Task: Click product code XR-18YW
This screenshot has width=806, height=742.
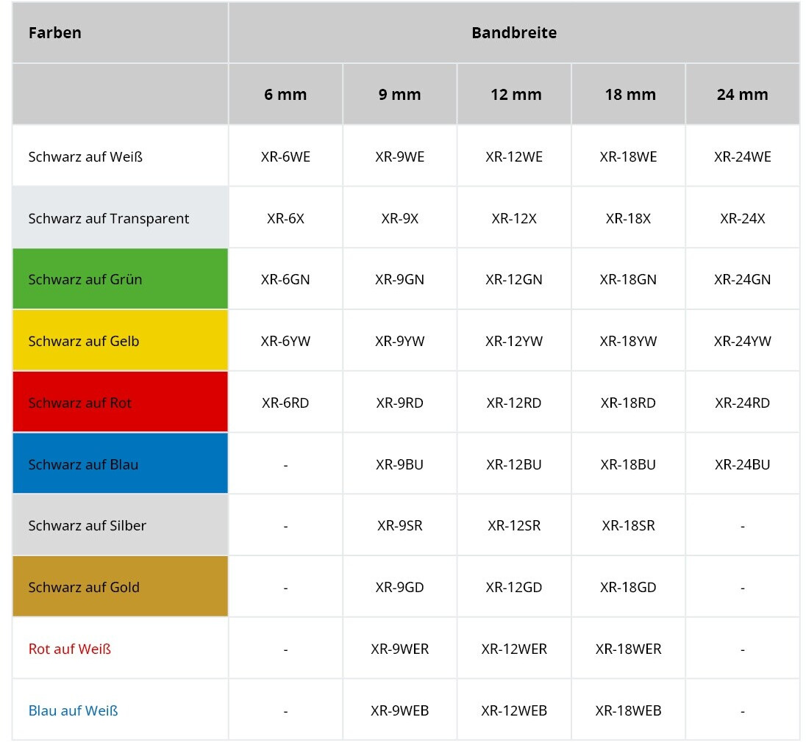Action: (x=628, y=341)
